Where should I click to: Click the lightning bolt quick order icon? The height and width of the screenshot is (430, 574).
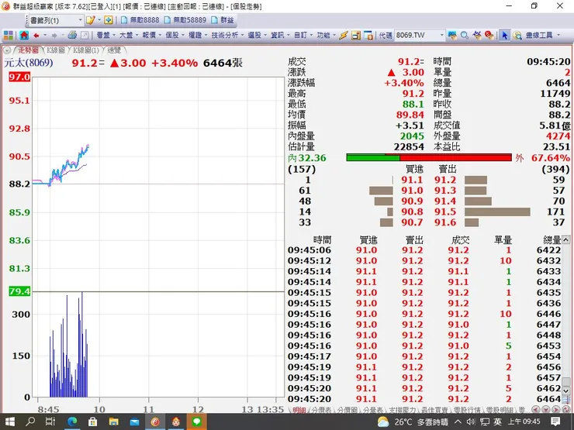[343, 35]
